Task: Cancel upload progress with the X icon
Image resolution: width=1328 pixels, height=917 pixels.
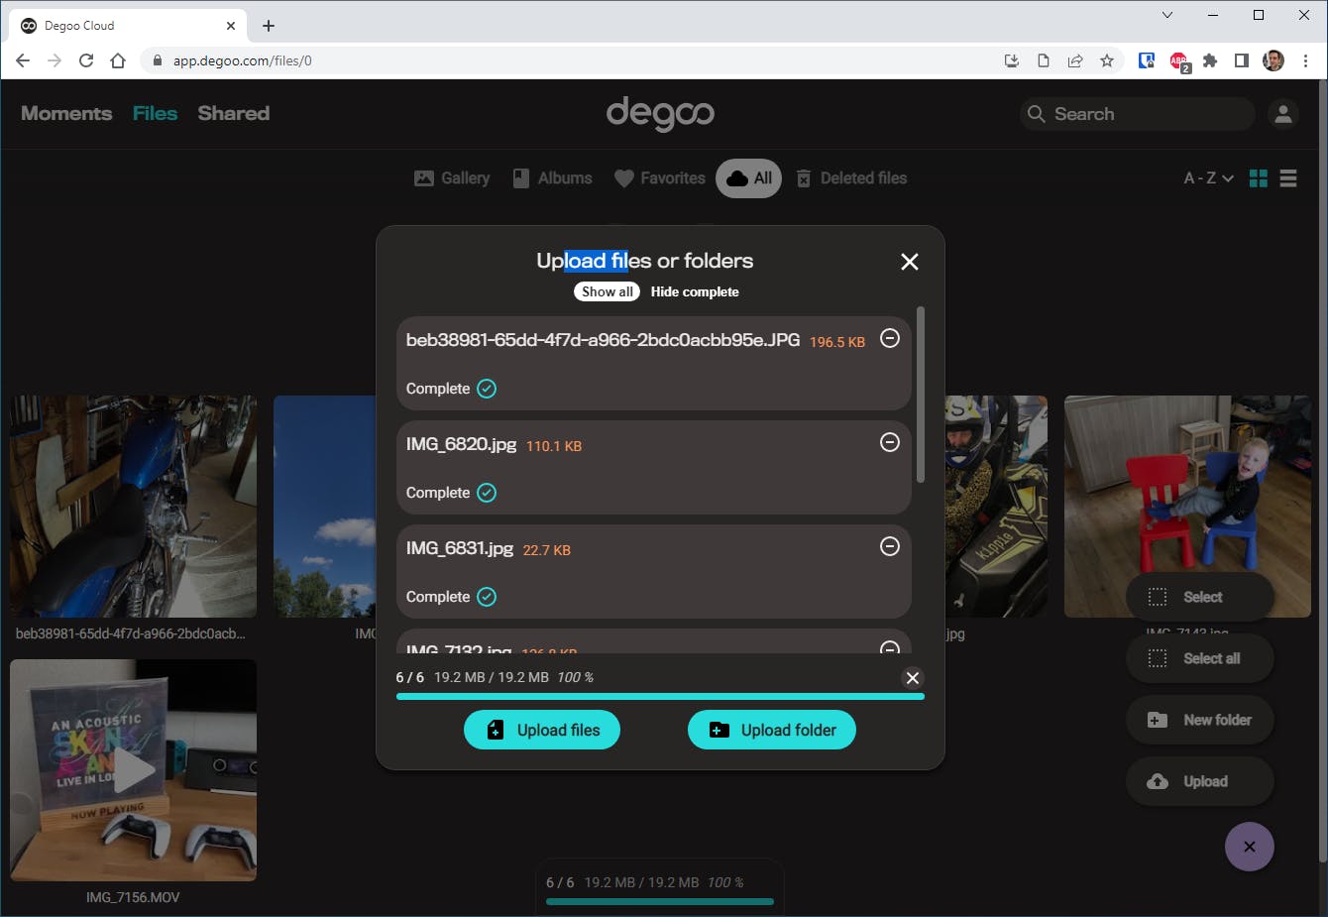Action: [x=913, y=678]
